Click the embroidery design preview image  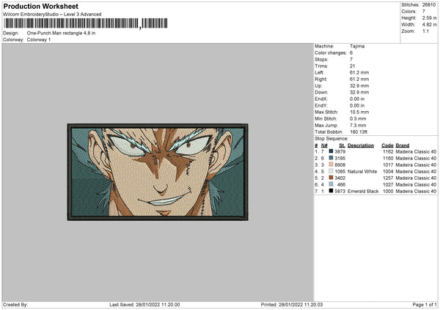coord(158,172)
